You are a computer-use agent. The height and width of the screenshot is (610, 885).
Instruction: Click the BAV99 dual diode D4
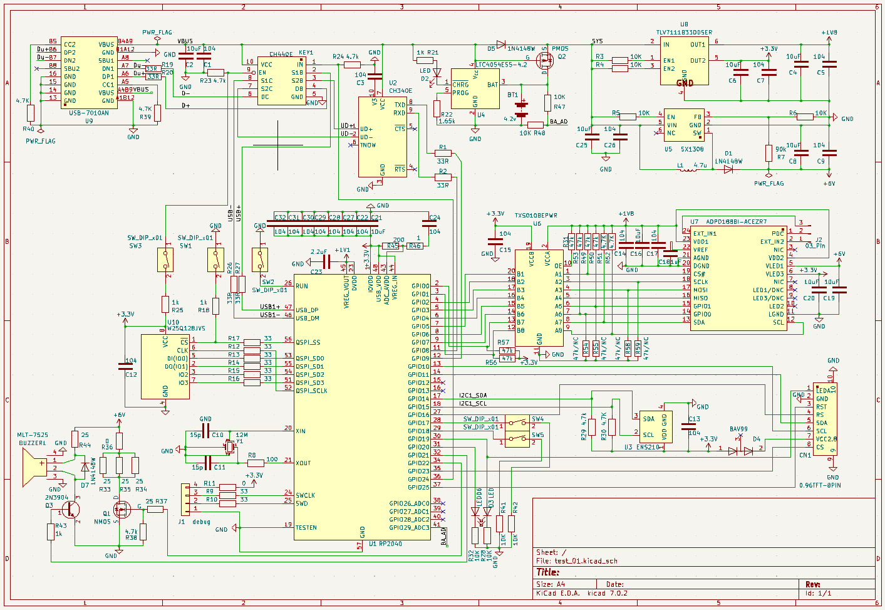click(x=740, y=450)
